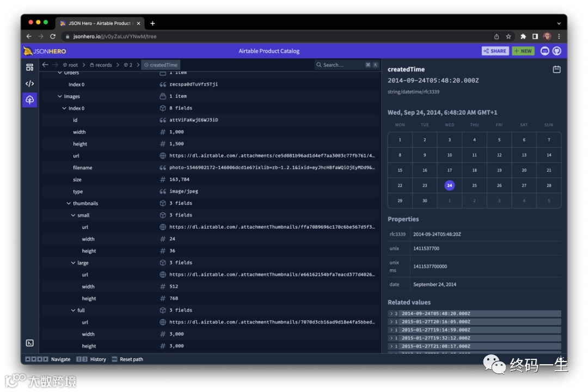Screen dimensions: 588x392
Task: Click unix value 1411537700
Action: tap(426, 248)
